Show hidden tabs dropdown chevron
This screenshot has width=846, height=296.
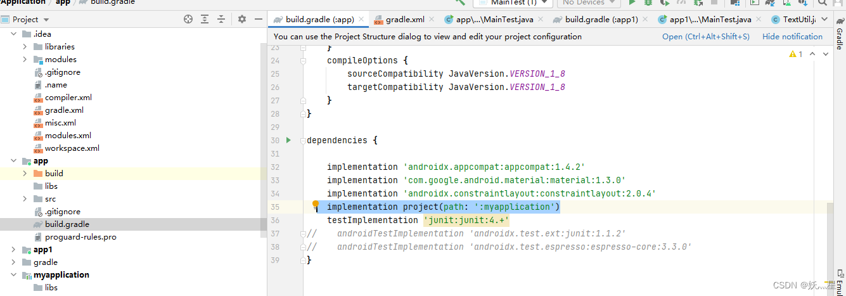click(824, 20)
